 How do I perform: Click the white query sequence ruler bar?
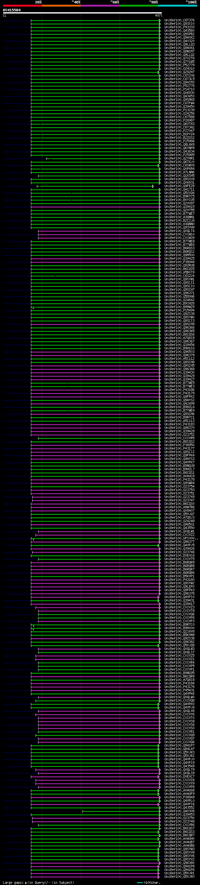click(82, 13)
